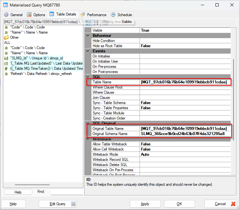This screenshot has width=240, height=210.
Task: Select Allow Cell Writeback property
Action: [x=161, y=149]
